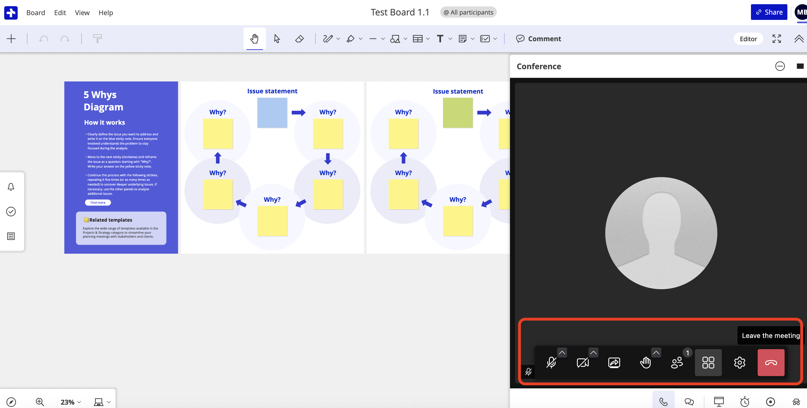This screenshot has width=807, height=408.
Task: Select the sticky note tool
Action: click(x=462, y=39)
